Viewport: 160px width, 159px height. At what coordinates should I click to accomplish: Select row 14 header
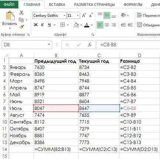coord(4,149)
